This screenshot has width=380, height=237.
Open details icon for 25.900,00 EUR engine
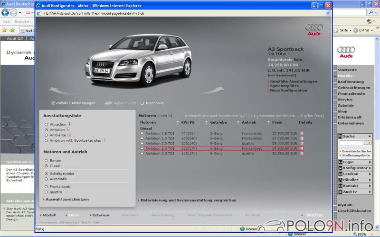(x=302, y=133)
